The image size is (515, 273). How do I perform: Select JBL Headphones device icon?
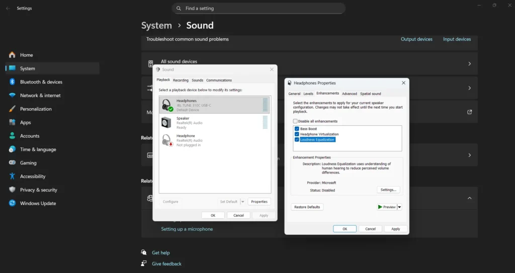[x=167, y=105]
